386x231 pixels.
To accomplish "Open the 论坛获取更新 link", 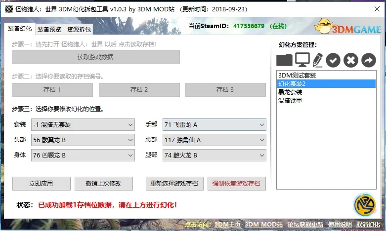I will (x=305, y=225).
